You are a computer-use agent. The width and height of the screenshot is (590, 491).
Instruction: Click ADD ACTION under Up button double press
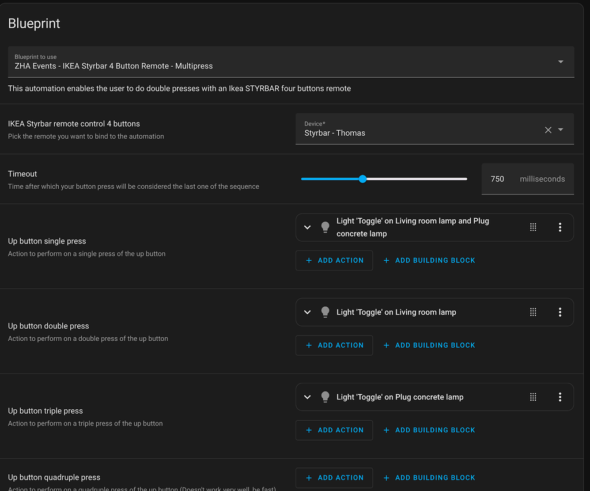(334, 345)
